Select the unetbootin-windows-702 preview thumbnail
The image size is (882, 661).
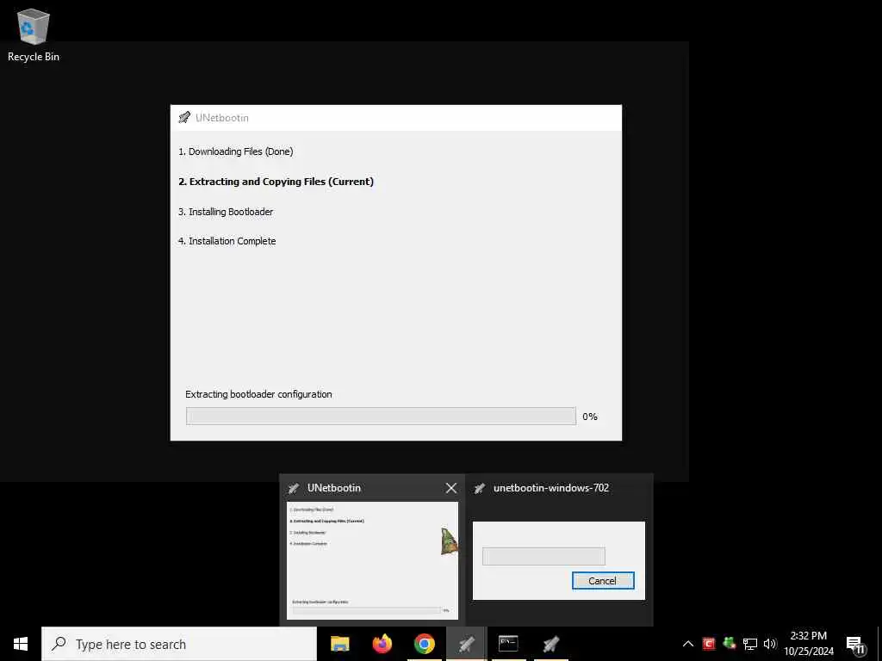pyautogui.click(x=558, y=560)
